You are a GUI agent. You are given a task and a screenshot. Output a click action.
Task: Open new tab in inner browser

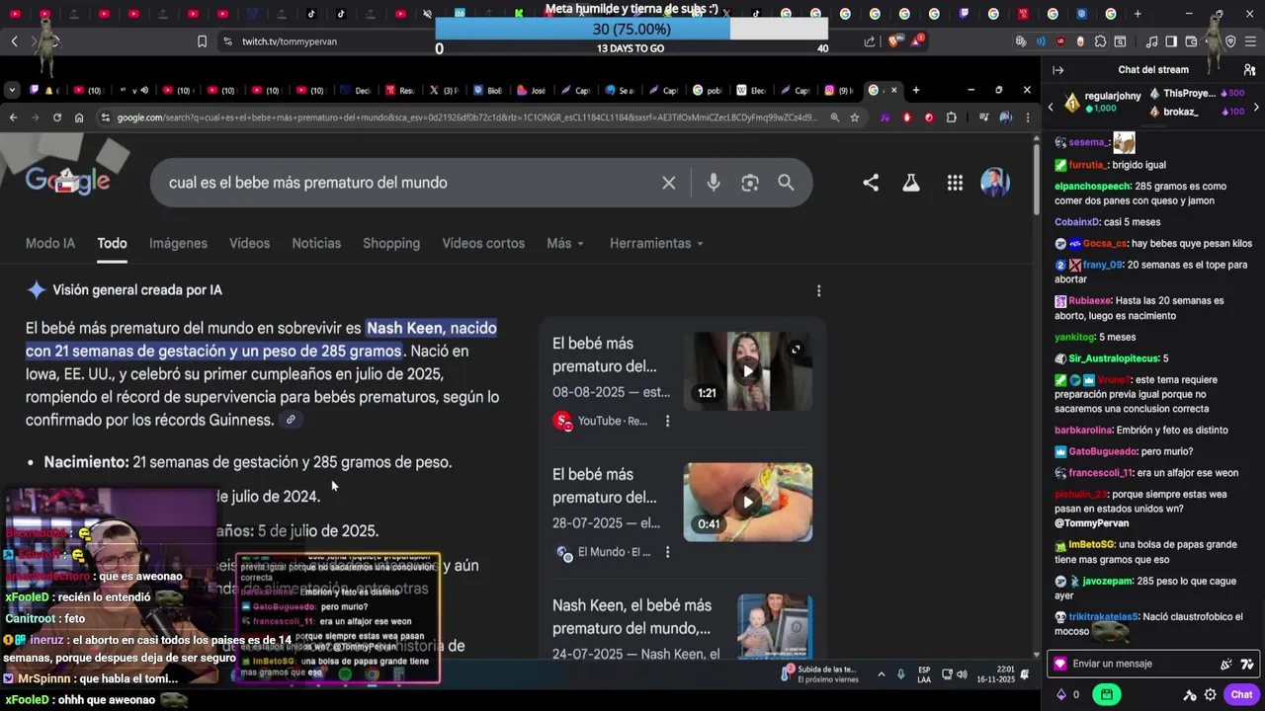[916, 90]
